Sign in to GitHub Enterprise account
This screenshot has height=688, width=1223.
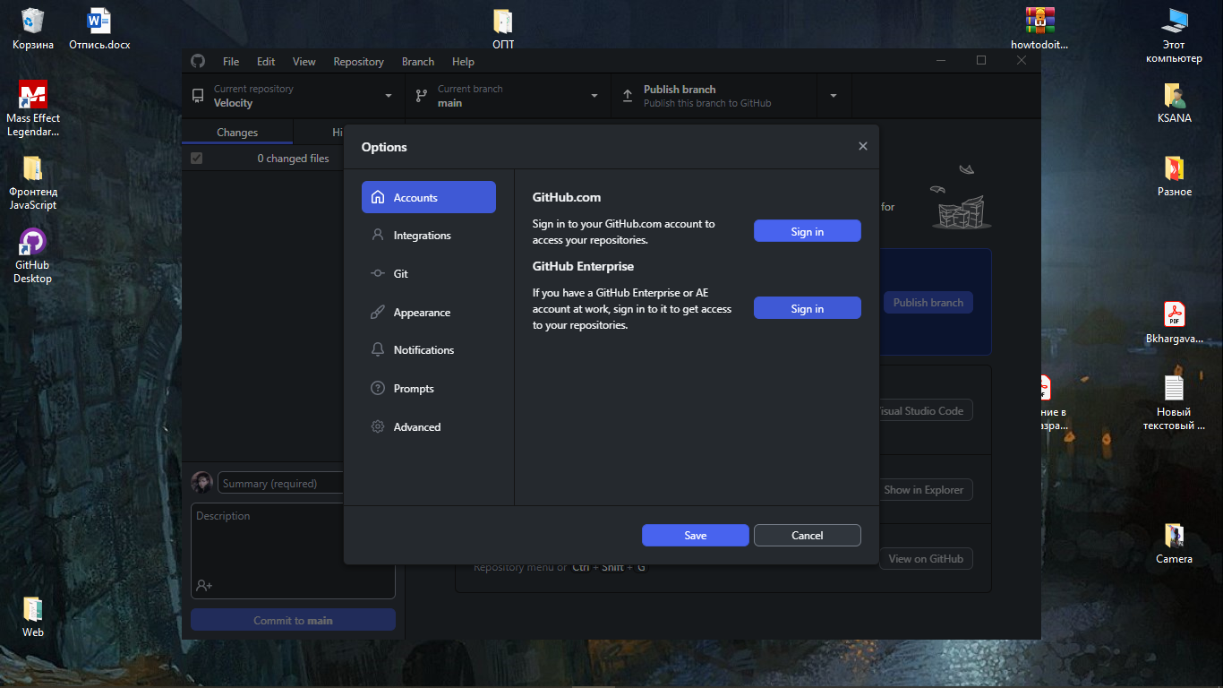coord(807,308)
